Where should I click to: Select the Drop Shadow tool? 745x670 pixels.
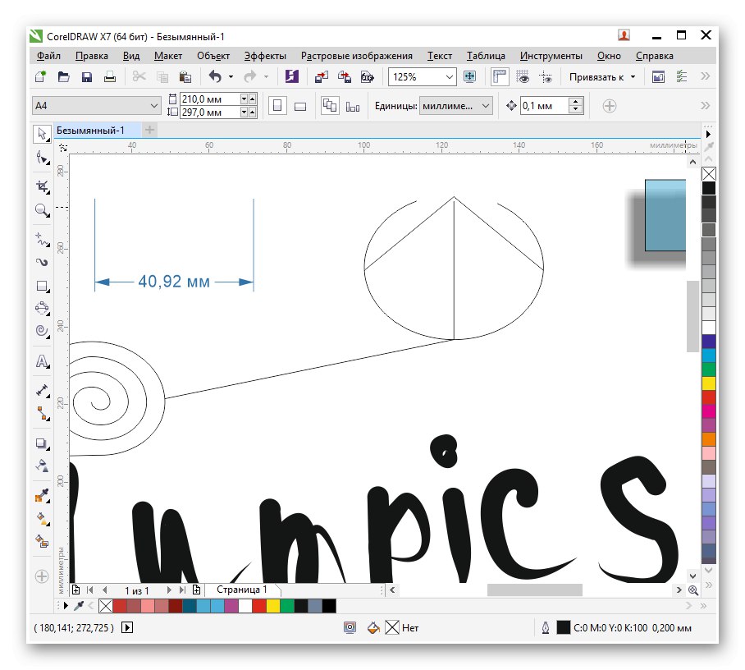pyautogui.click(x=42, y=443)
